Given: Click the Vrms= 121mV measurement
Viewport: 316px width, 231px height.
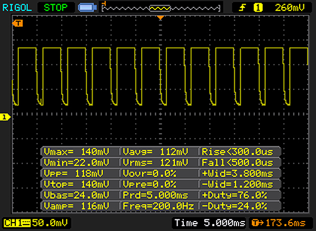Looking at the screenshot, I should [x=155, y=163].
